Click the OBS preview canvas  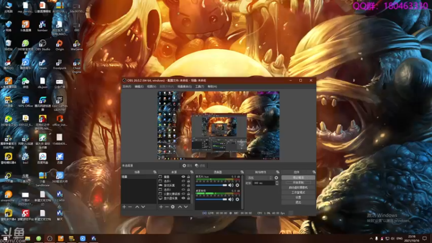pos(219,126)
